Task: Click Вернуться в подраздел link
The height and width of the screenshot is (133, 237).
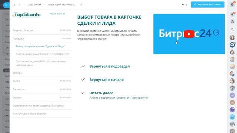Action: [x=110, y=66]
